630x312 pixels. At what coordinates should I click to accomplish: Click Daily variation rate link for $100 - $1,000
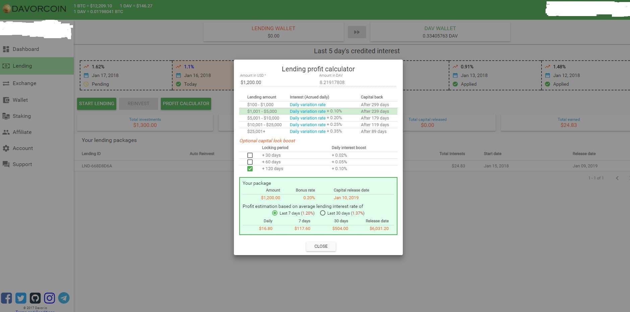click(x=308, y=105)
